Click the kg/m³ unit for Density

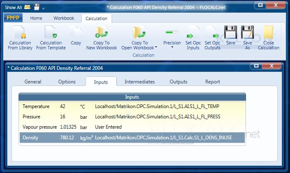(86, 138)
